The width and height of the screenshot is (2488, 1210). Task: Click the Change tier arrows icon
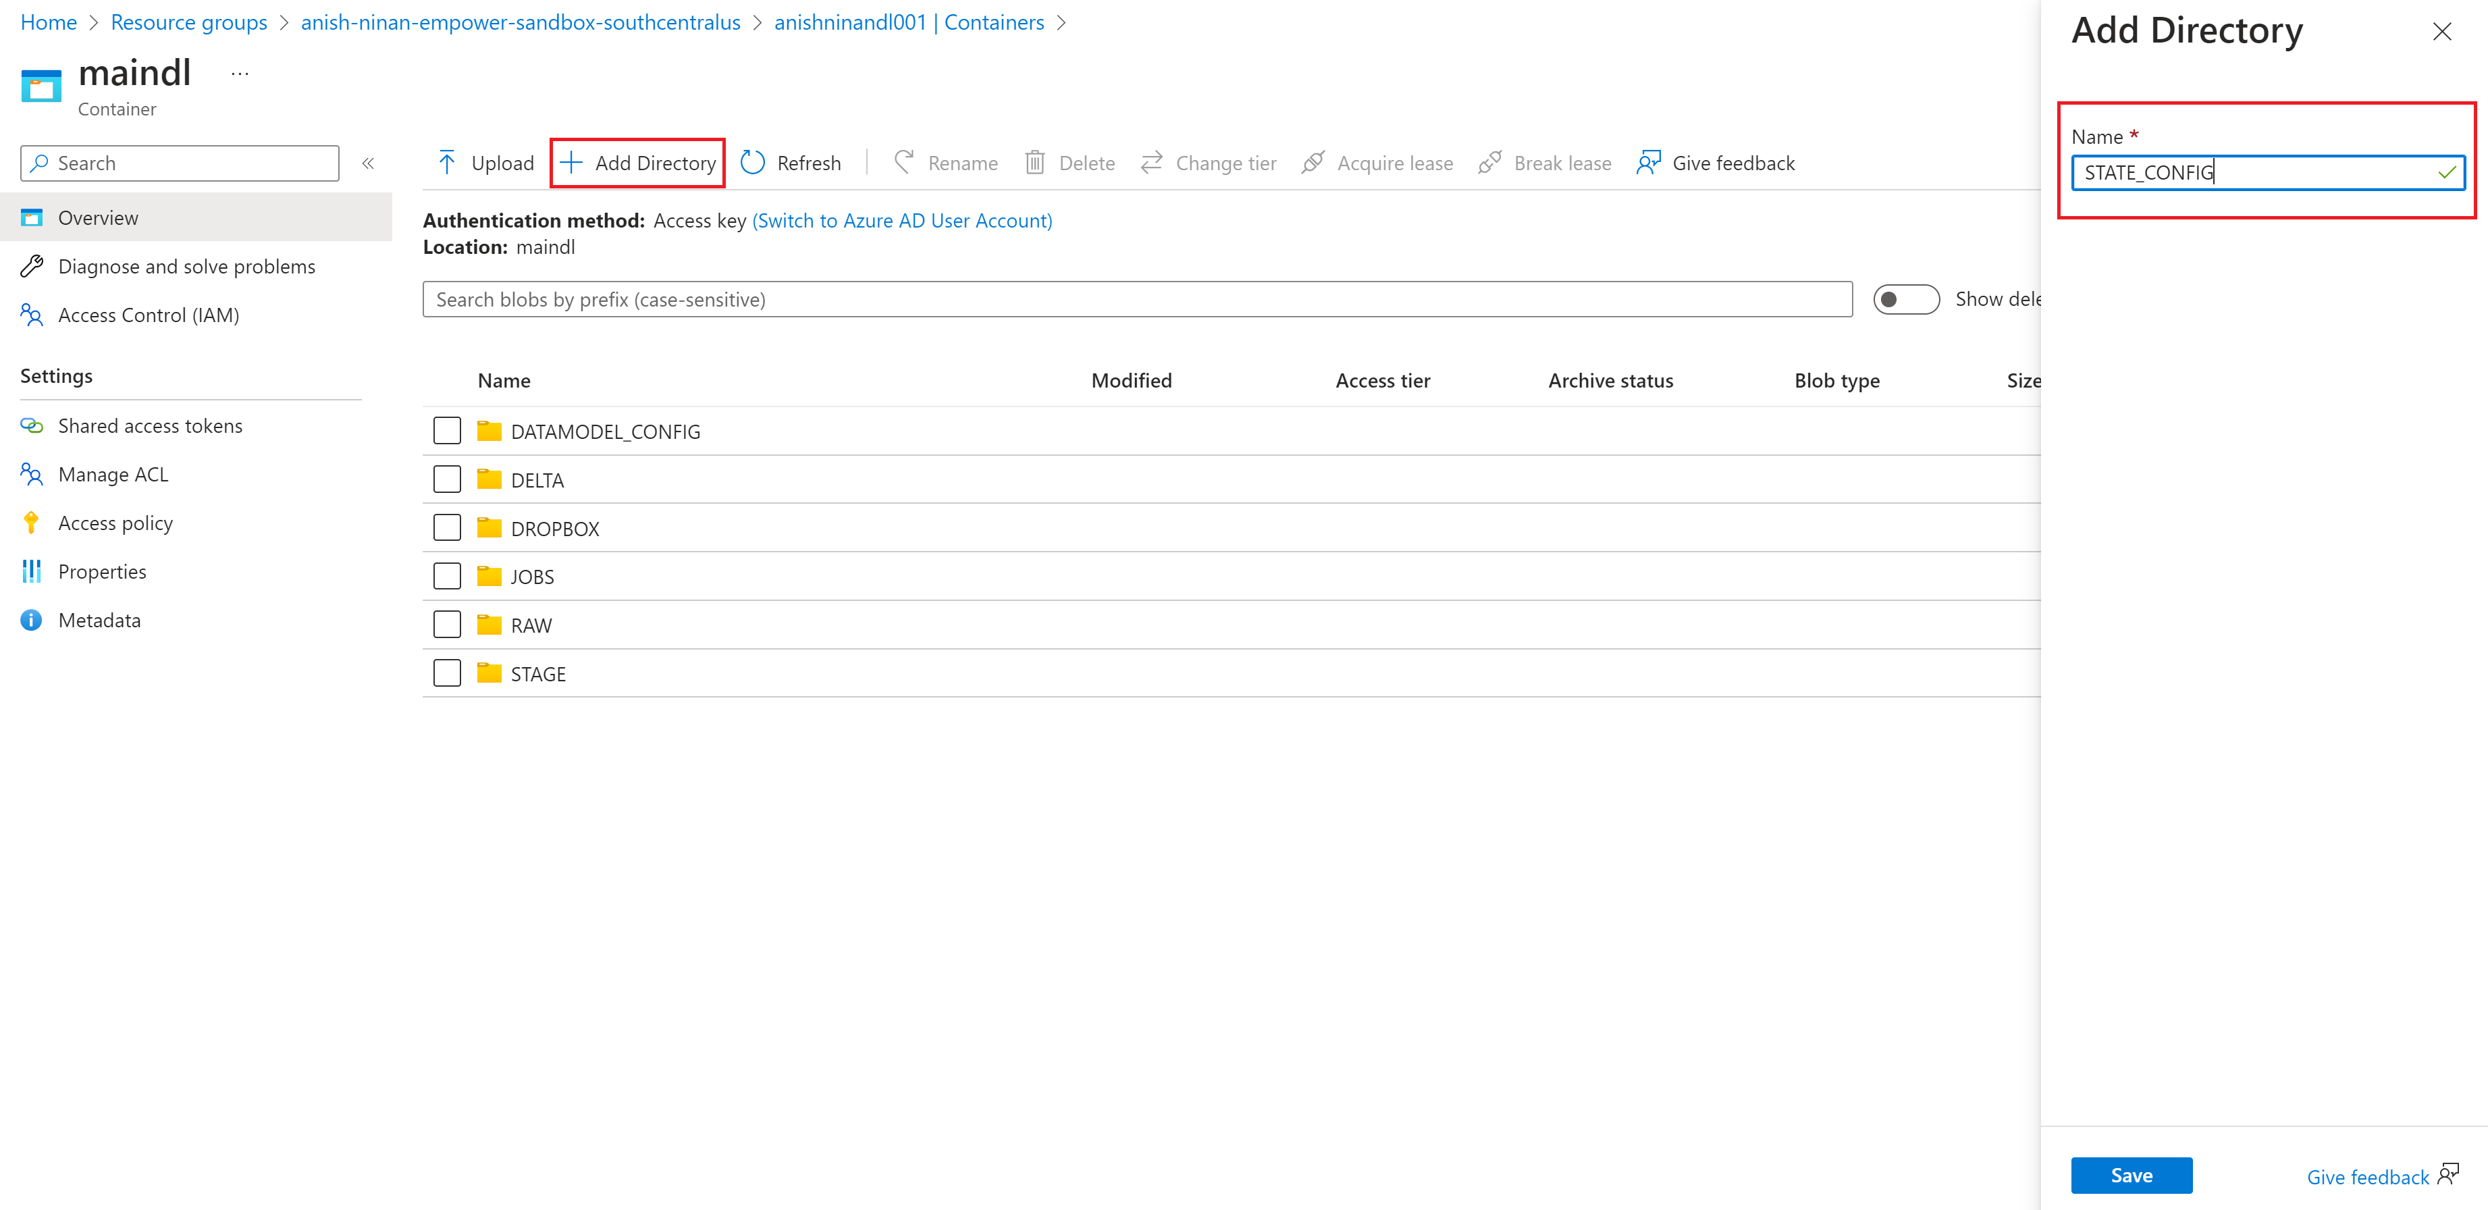click(1151, 162)
